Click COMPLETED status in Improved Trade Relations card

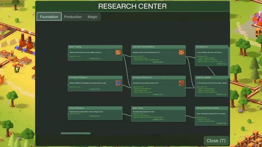[x=158, y=62]
